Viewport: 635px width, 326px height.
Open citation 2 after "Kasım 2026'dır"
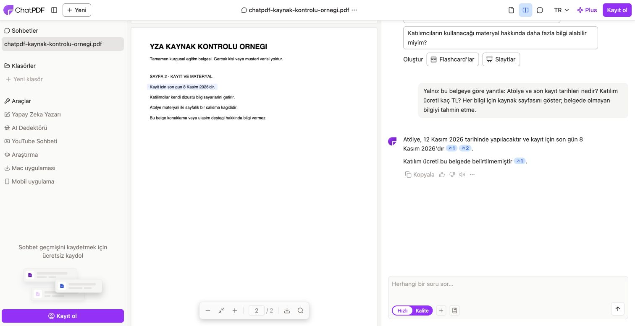click(465, 148)
